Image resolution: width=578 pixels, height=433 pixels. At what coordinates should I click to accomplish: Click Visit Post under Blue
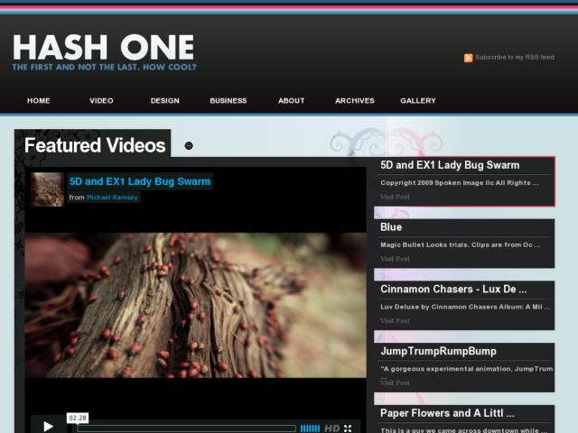[x=395, y=259]
